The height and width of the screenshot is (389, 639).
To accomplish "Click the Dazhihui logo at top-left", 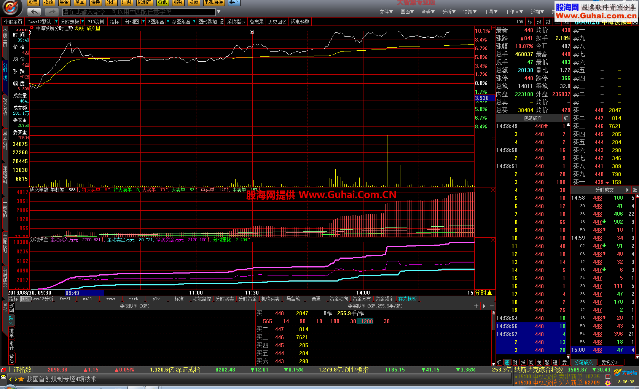I will (11, 8).
